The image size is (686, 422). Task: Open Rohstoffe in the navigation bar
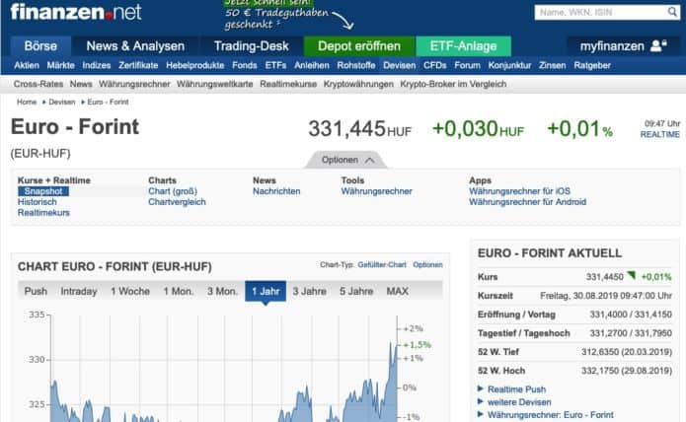pos(355,65)
